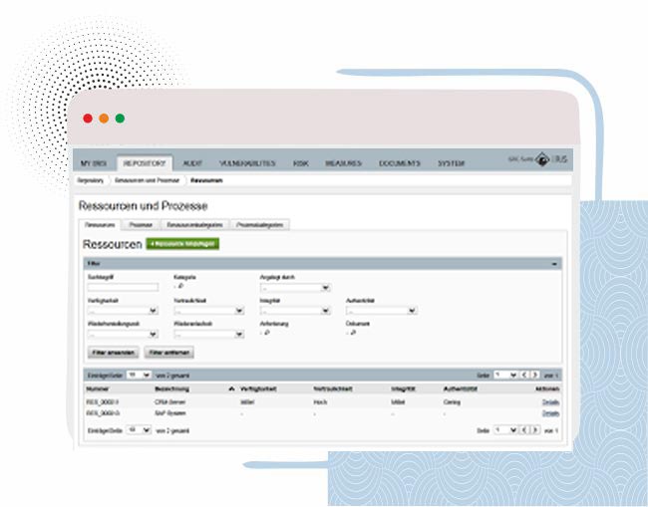Click the Suchbegriff search input field
648x507 pixels.
tap(122, 287)
